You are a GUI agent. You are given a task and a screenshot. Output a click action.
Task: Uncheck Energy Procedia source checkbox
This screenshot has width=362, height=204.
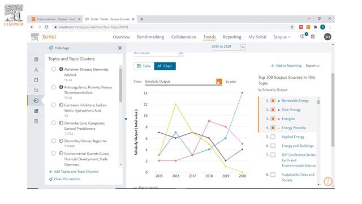(x=273, y=127)
